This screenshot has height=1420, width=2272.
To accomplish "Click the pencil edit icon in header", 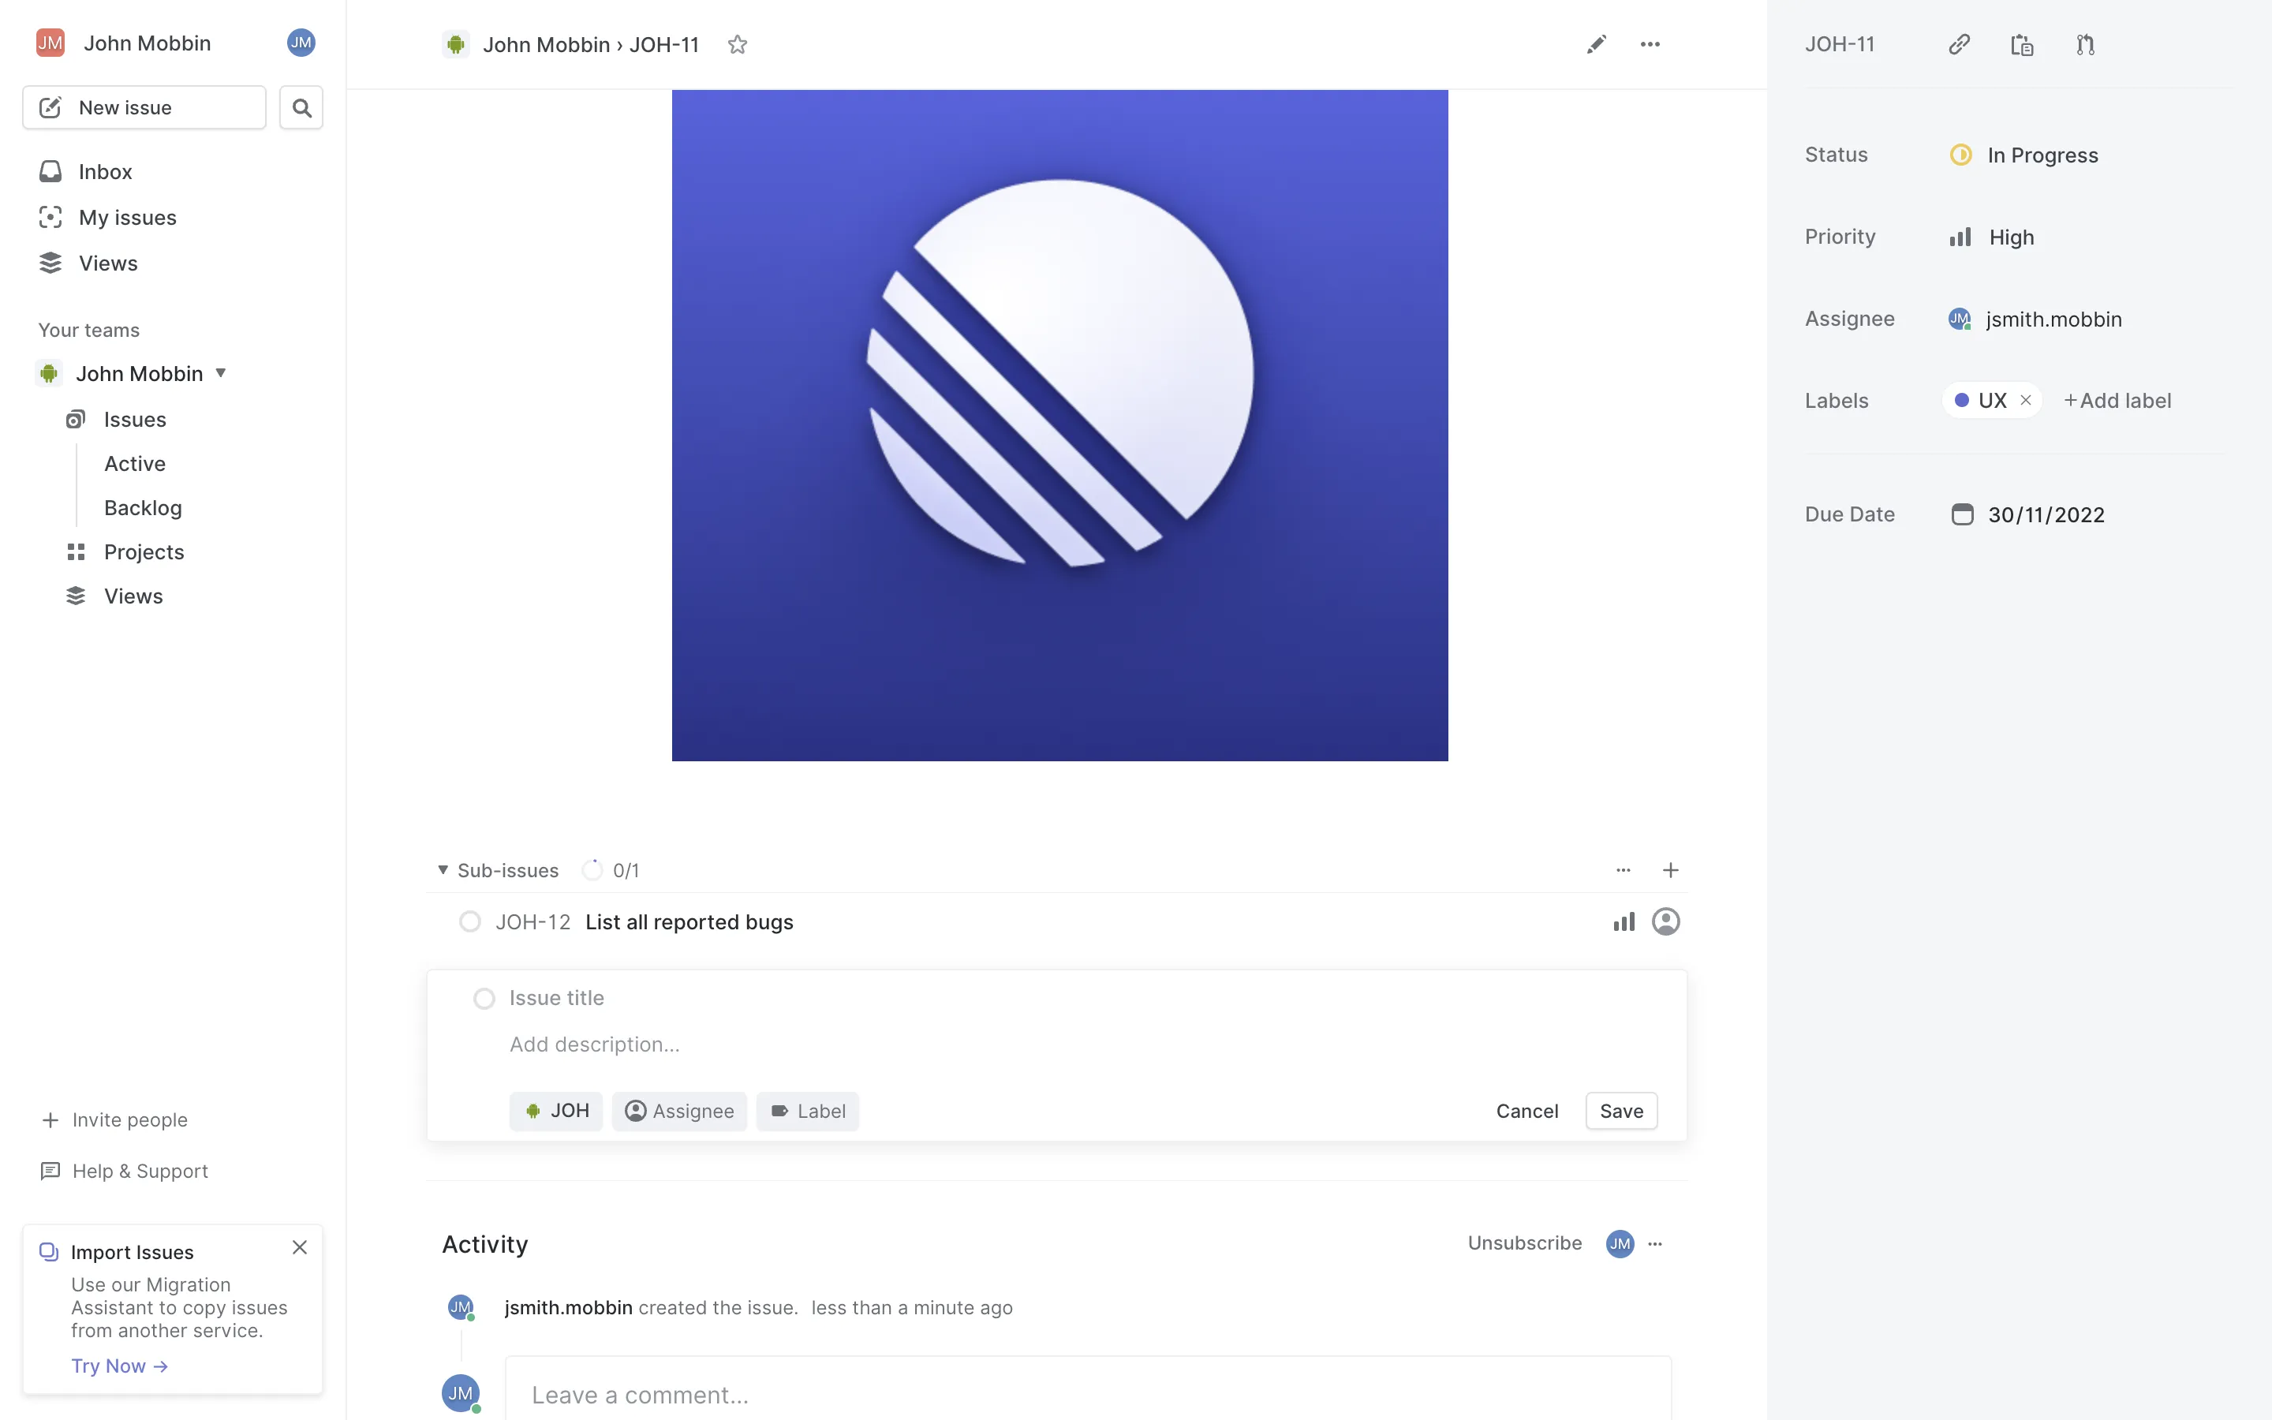I will pyautogui.click(x=1596, y=44).
